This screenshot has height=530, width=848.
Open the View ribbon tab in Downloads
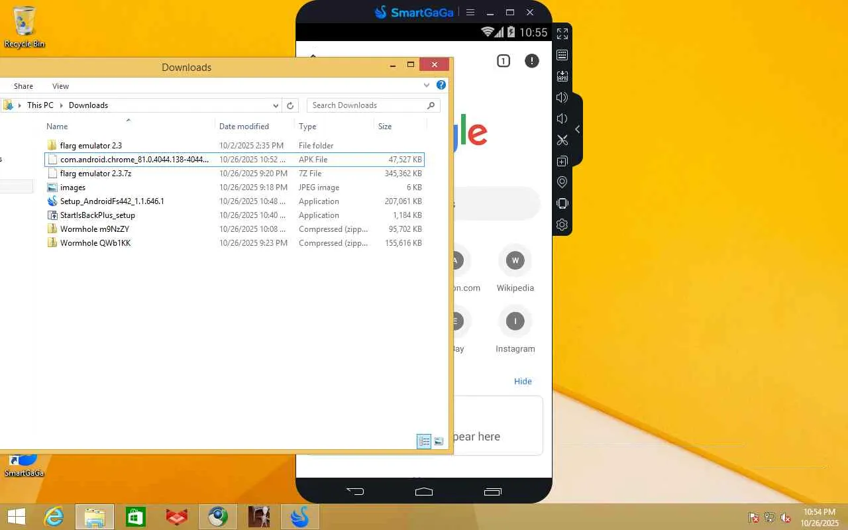[60, 86]
